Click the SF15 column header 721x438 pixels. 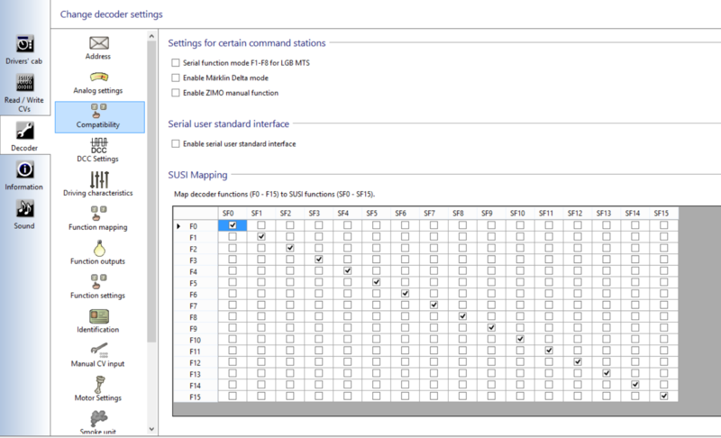click(663, 214)
